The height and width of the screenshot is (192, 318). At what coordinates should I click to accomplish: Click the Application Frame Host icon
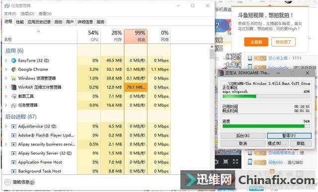pos(13,162)
